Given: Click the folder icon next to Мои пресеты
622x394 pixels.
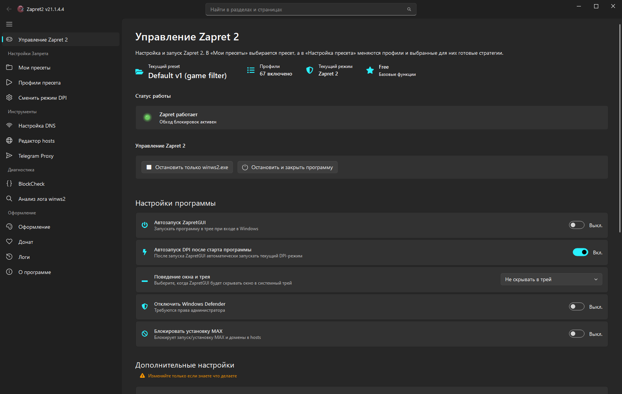Looking at the screenshot, I should (9, 67).
